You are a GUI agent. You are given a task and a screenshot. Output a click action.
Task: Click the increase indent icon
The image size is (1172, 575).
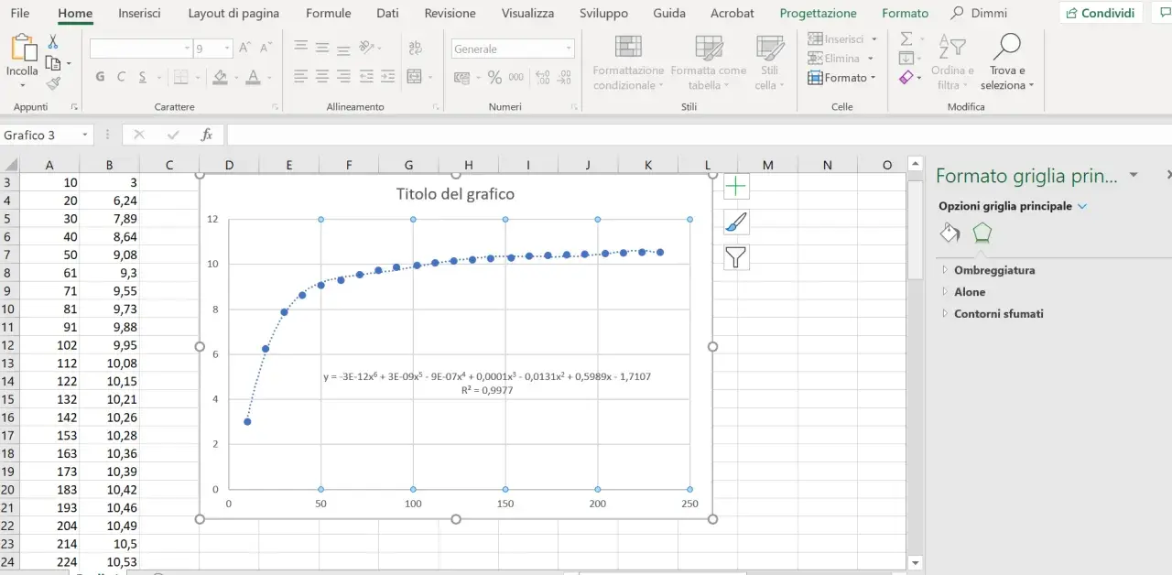click(x=387, y=77)
